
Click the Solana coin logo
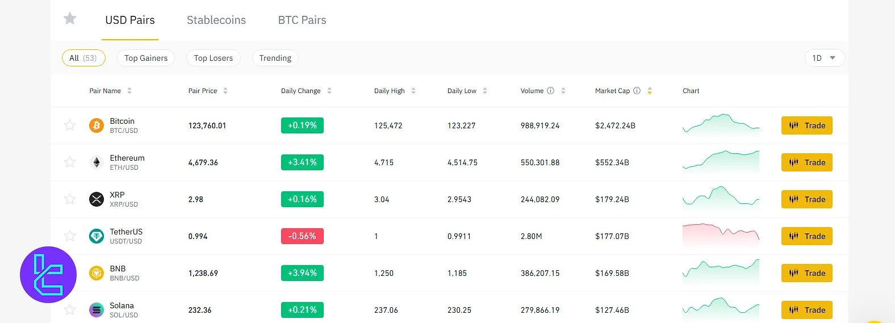[97, 310]
